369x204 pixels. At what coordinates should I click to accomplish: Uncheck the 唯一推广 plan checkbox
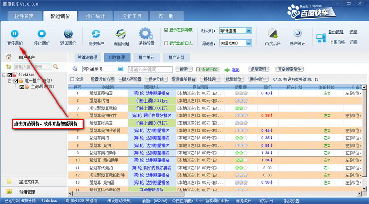click(16, 81)
